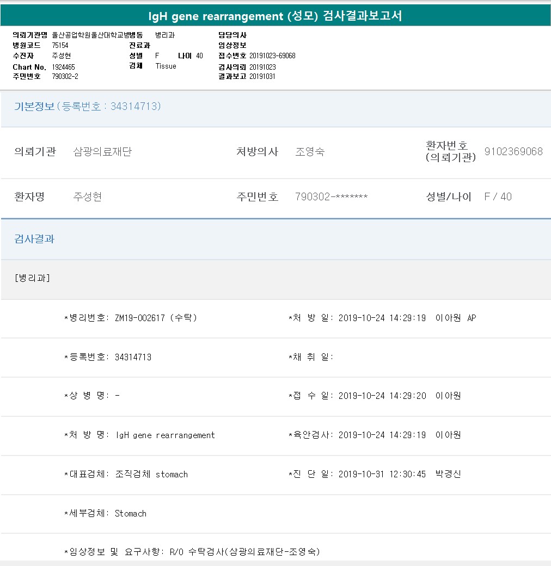Click the 검사의뢰 date 20191023
The image size is (551, 566).
click(262, 67)
